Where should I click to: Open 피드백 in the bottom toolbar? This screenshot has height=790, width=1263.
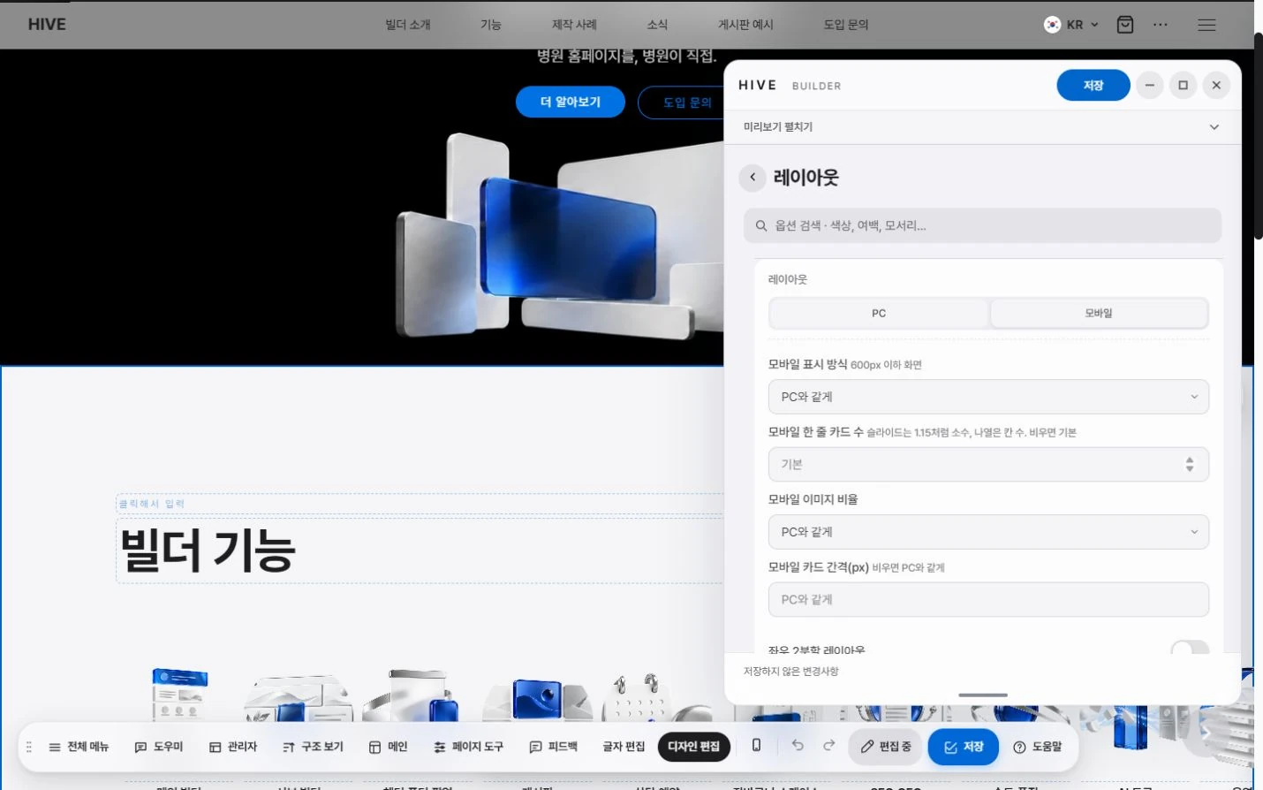click(553, 747)
